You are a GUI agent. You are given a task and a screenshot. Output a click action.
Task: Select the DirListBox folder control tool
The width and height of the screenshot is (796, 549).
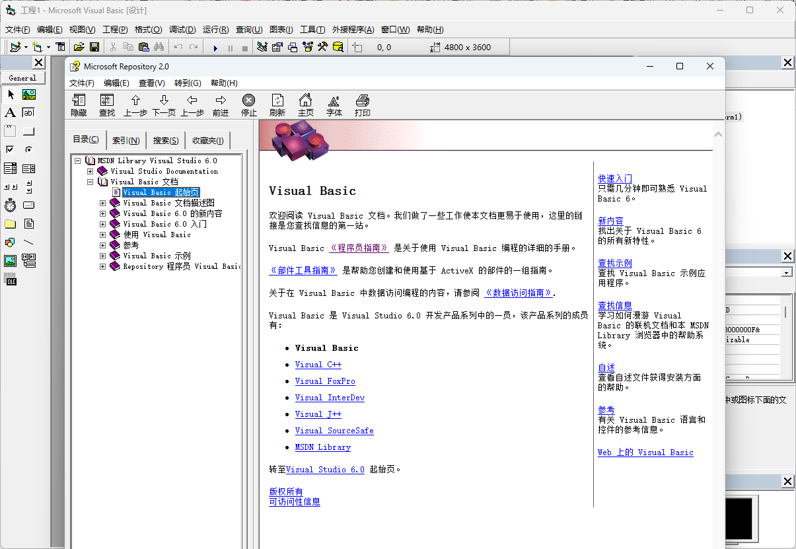tap(10, 224)
